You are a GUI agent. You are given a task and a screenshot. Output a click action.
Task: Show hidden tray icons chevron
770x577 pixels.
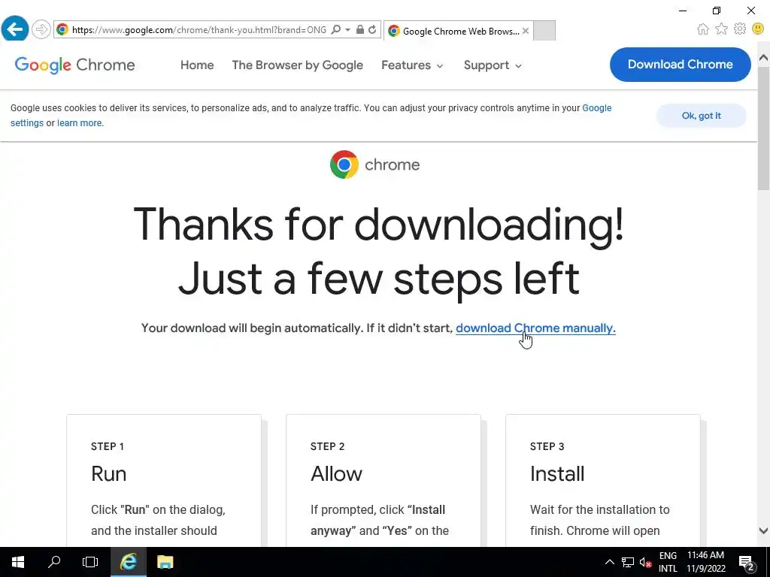click(609, 562)
